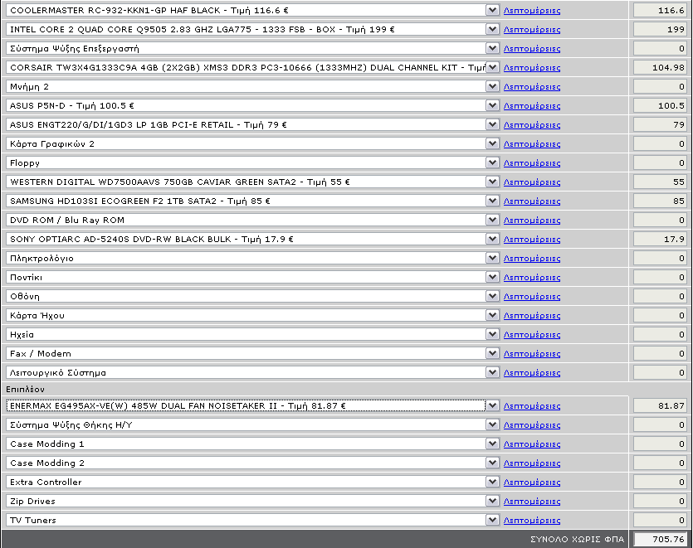
Task: Click the Επιπλέον section label
Action: point(25,389)
